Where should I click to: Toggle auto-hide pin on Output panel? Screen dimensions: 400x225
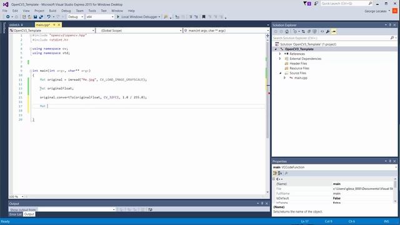click(262, 204)
